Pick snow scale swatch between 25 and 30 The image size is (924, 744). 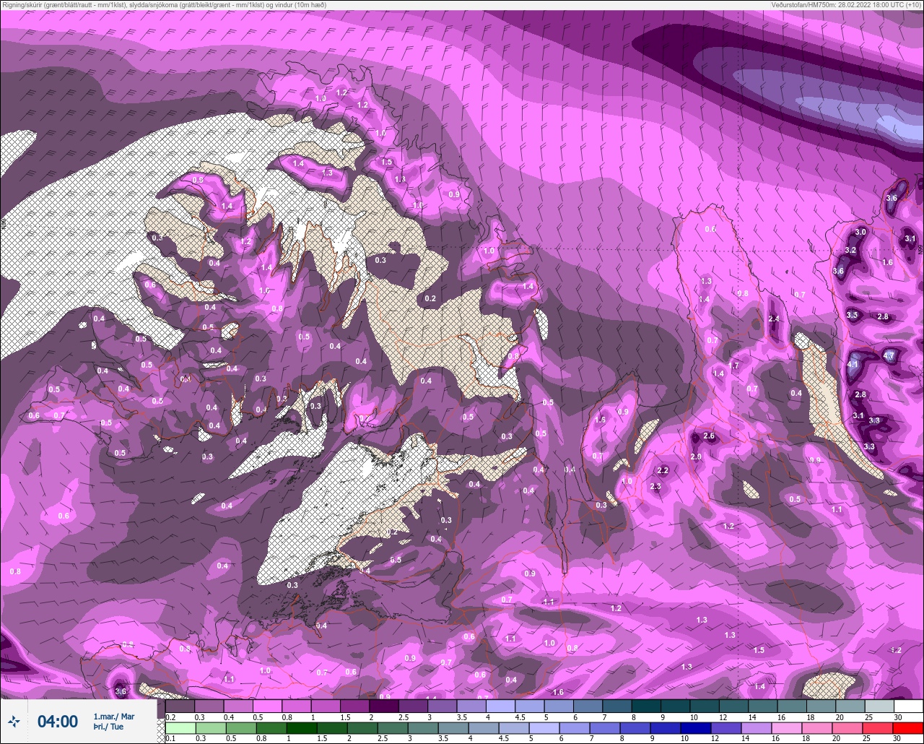pyautogui.click(x=879, y=706)
